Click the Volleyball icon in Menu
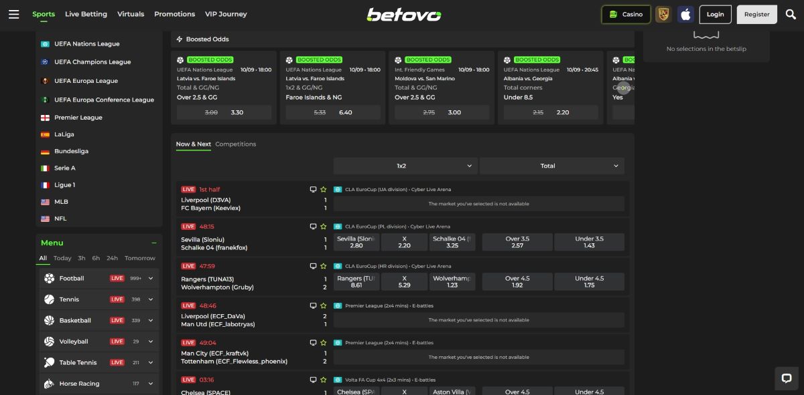The image size is (804, 395). [x=49, y=342]
